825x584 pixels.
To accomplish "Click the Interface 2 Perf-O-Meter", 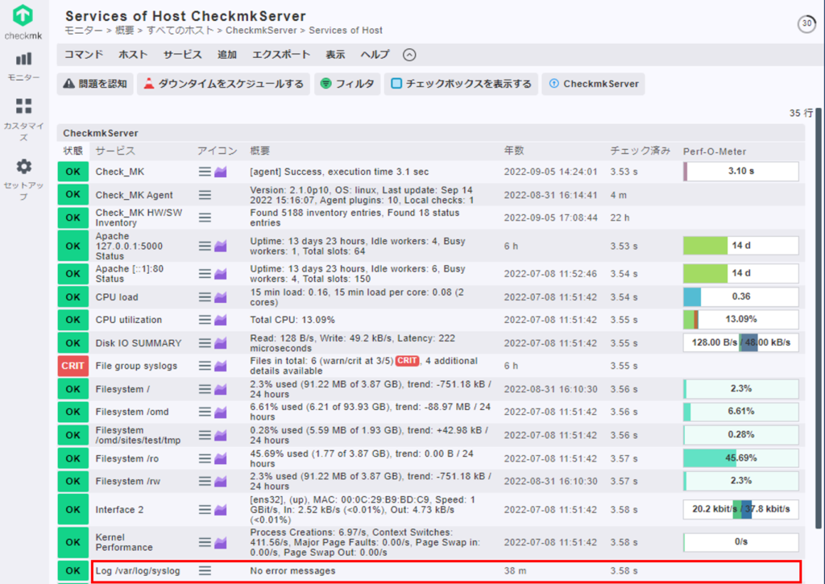I will pyautogui.click(x=741, y=509).
